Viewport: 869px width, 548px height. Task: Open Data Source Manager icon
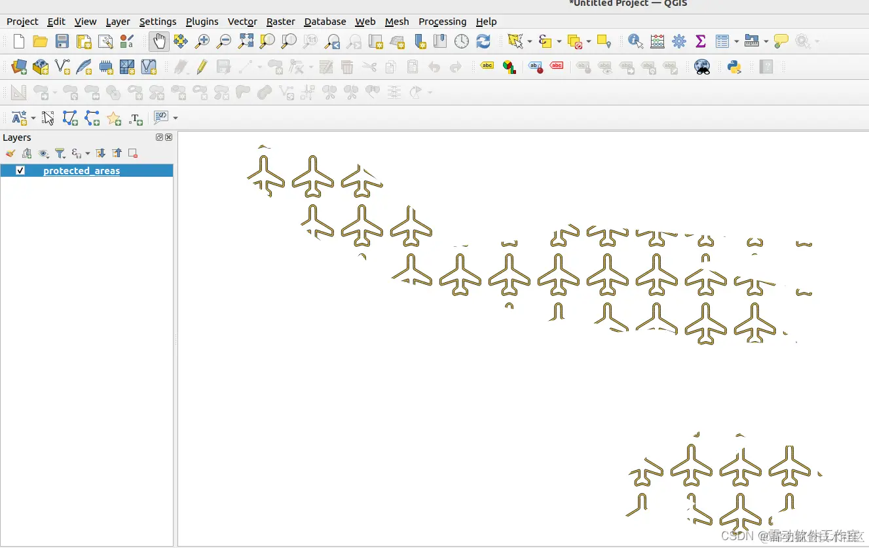click(19, 67)
